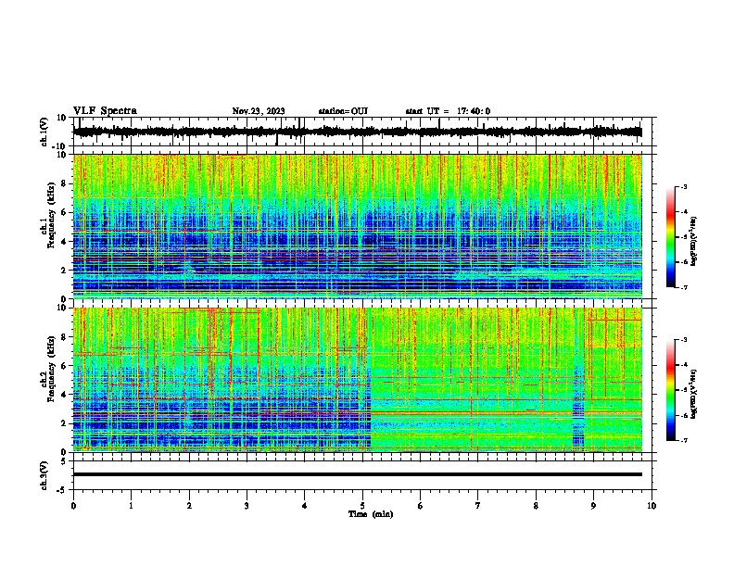Screen dimensions: 734x567
Task: Click time axis tick label "5"
Action: 362,506
